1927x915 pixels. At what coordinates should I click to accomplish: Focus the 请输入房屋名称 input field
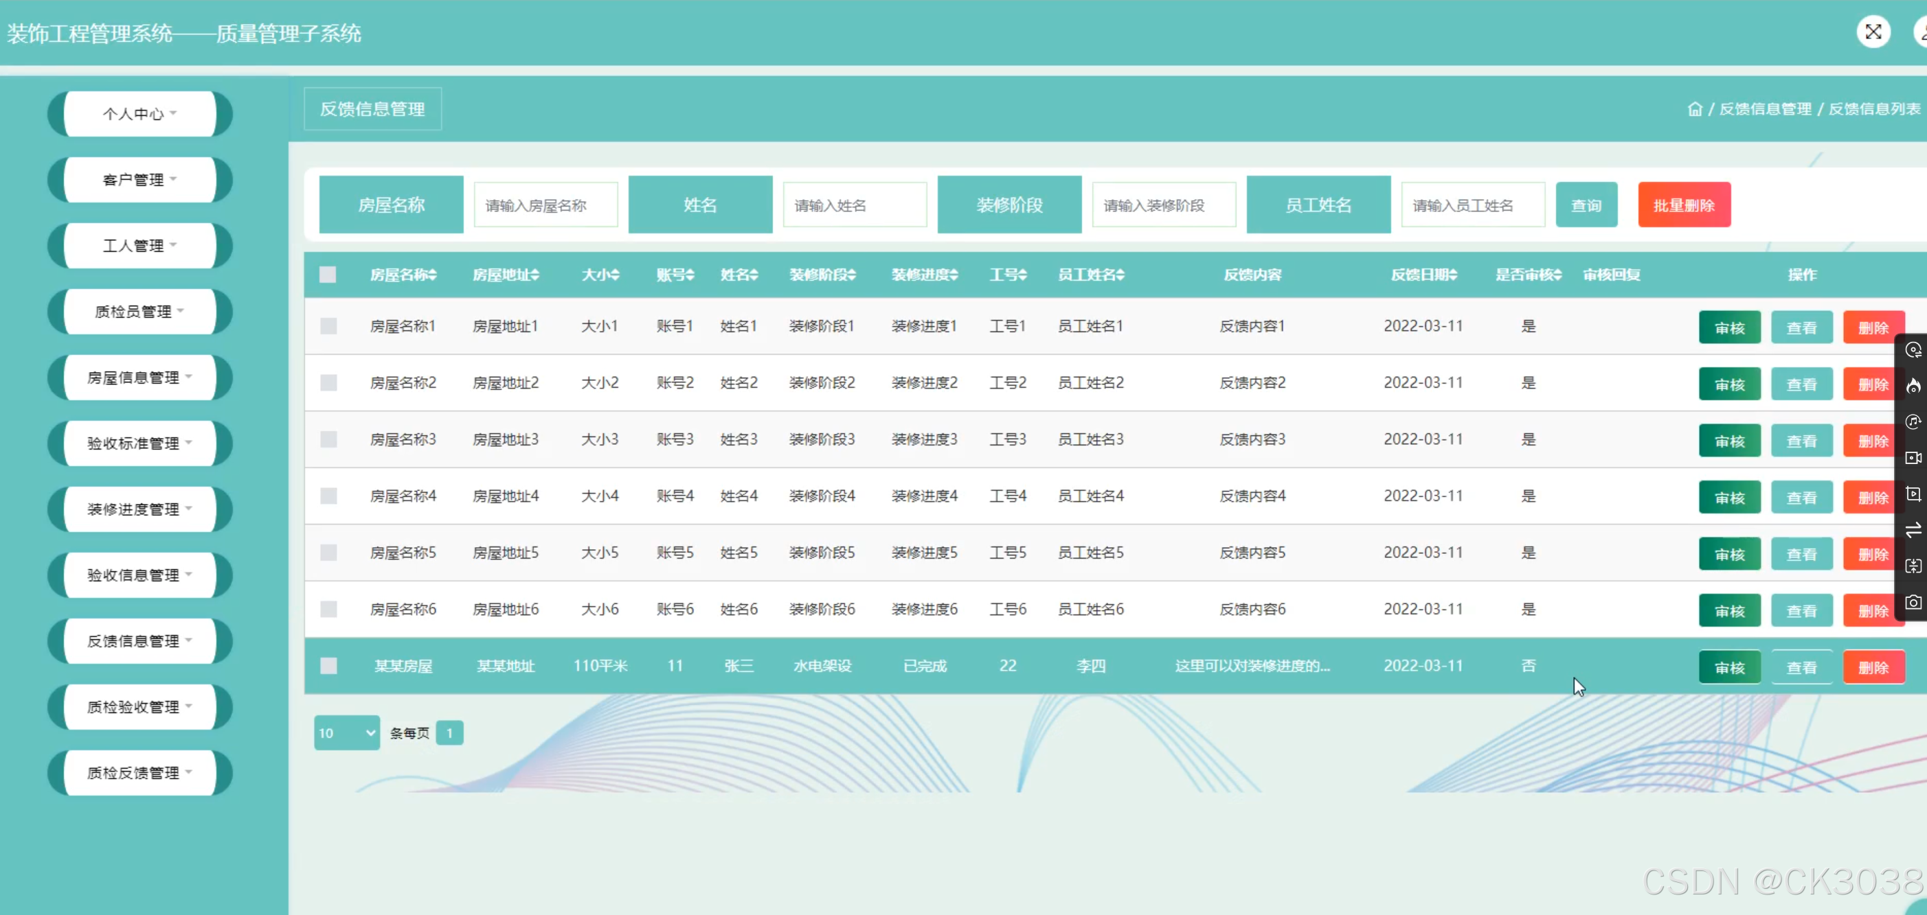(545, 205)
